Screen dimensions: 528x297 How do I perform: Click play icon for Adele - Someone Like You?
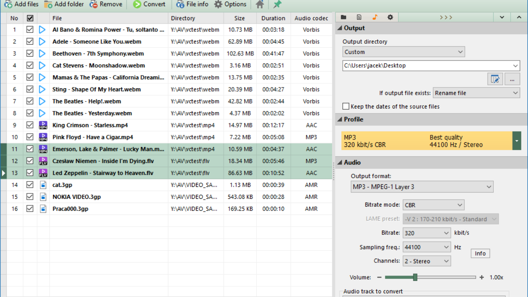click(x=42, y=42)
